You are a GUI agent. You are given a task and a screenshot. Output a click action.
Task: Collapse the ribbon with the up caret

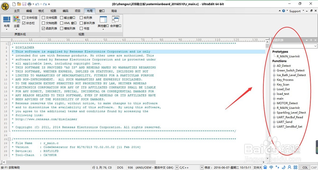pos(280,11)
